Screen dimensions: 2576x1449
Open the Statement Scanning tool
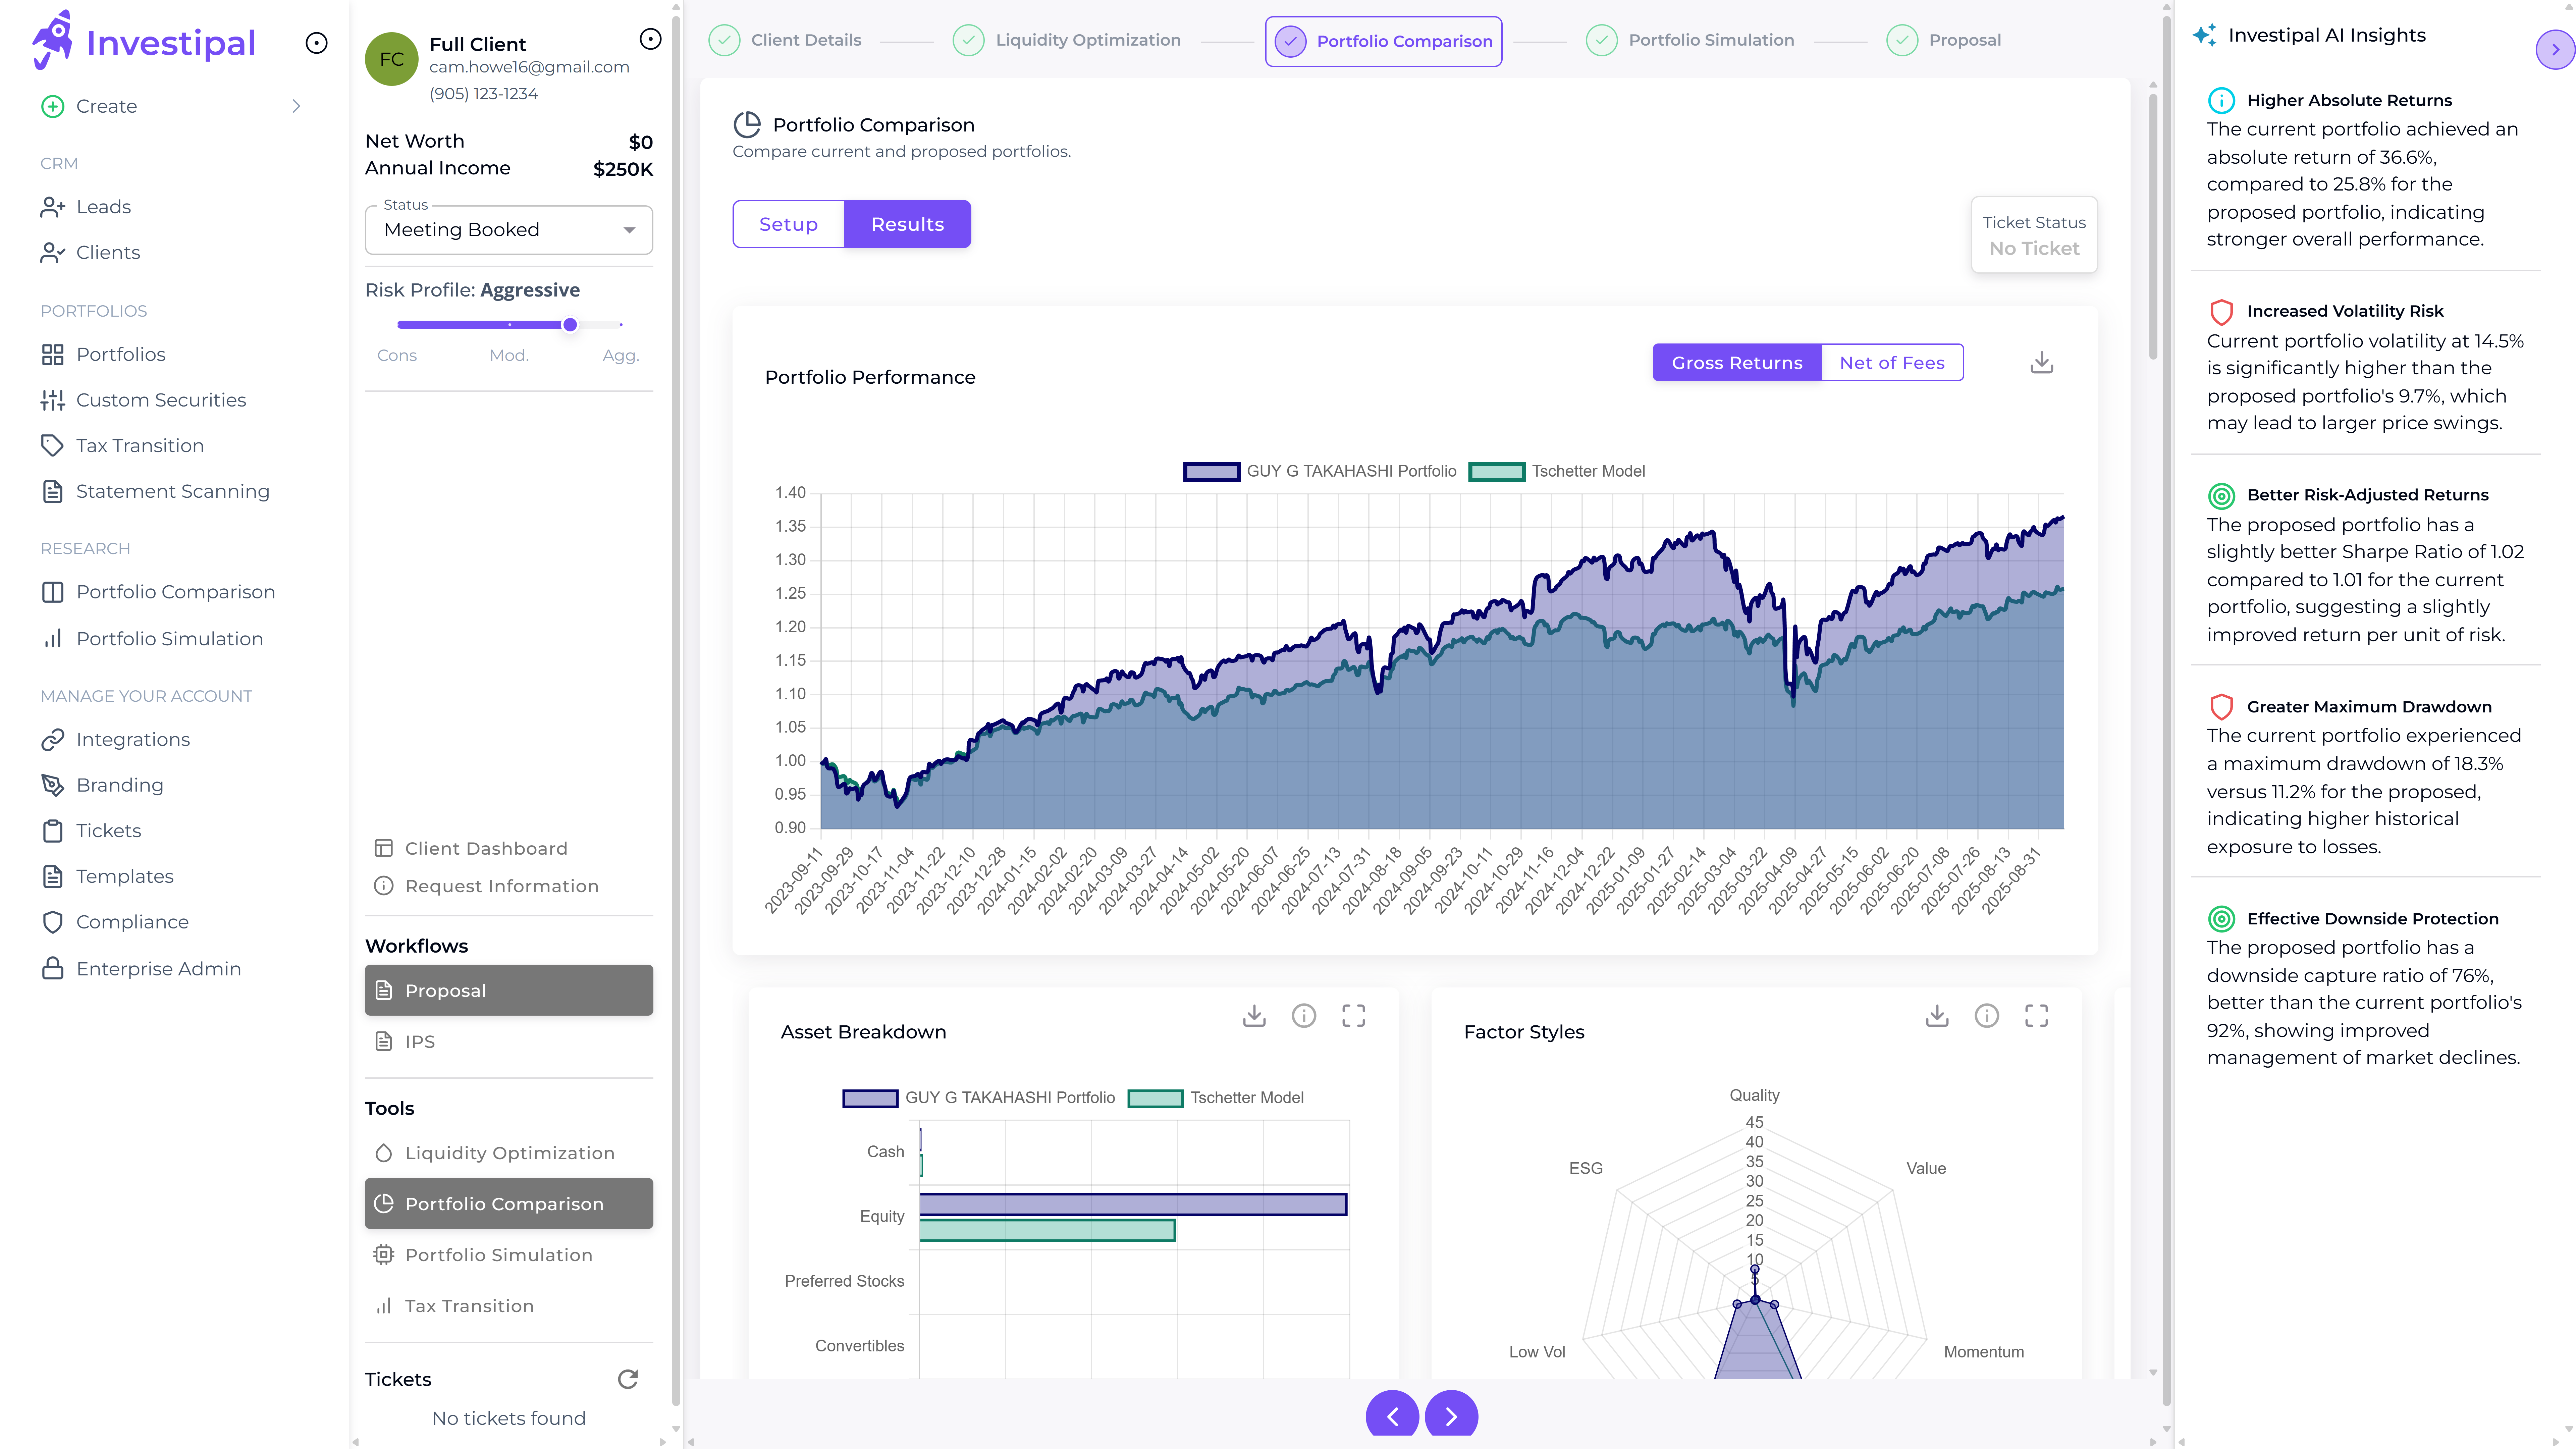coord(172,491)
